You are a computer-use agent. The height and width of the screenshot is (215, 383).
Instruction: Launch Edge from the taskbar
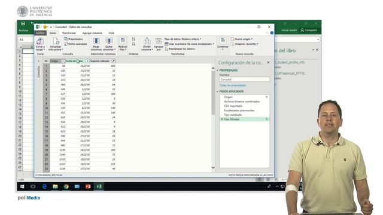44,186
